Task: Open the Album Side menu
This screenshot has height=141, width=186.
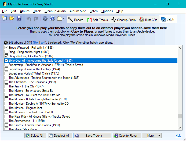Action: 78,11
